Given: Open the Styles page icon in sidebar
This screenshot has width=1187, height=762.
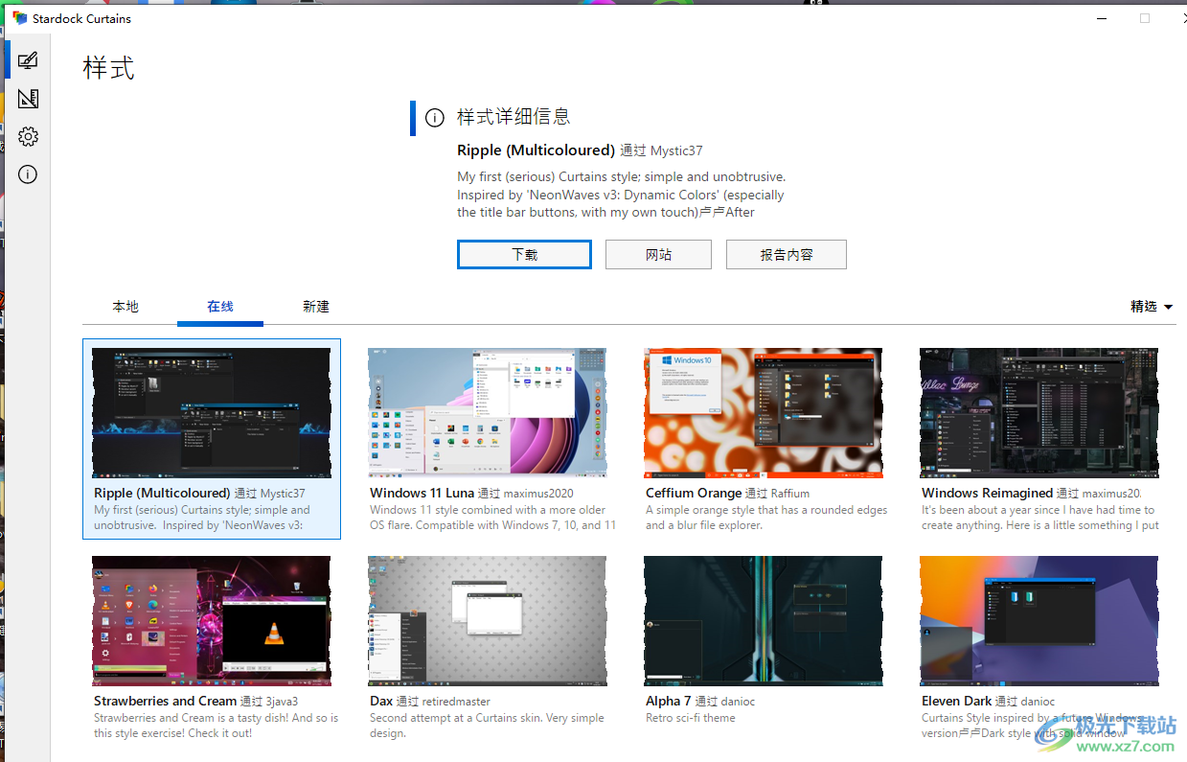Looking at the screenshot, I should click(x=28, y=60).
